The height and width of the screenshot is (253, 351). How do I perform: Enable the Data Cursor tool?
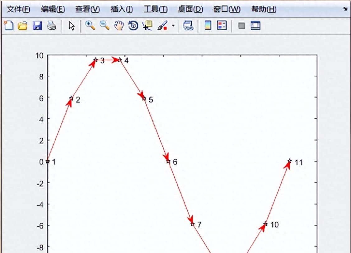147,26
